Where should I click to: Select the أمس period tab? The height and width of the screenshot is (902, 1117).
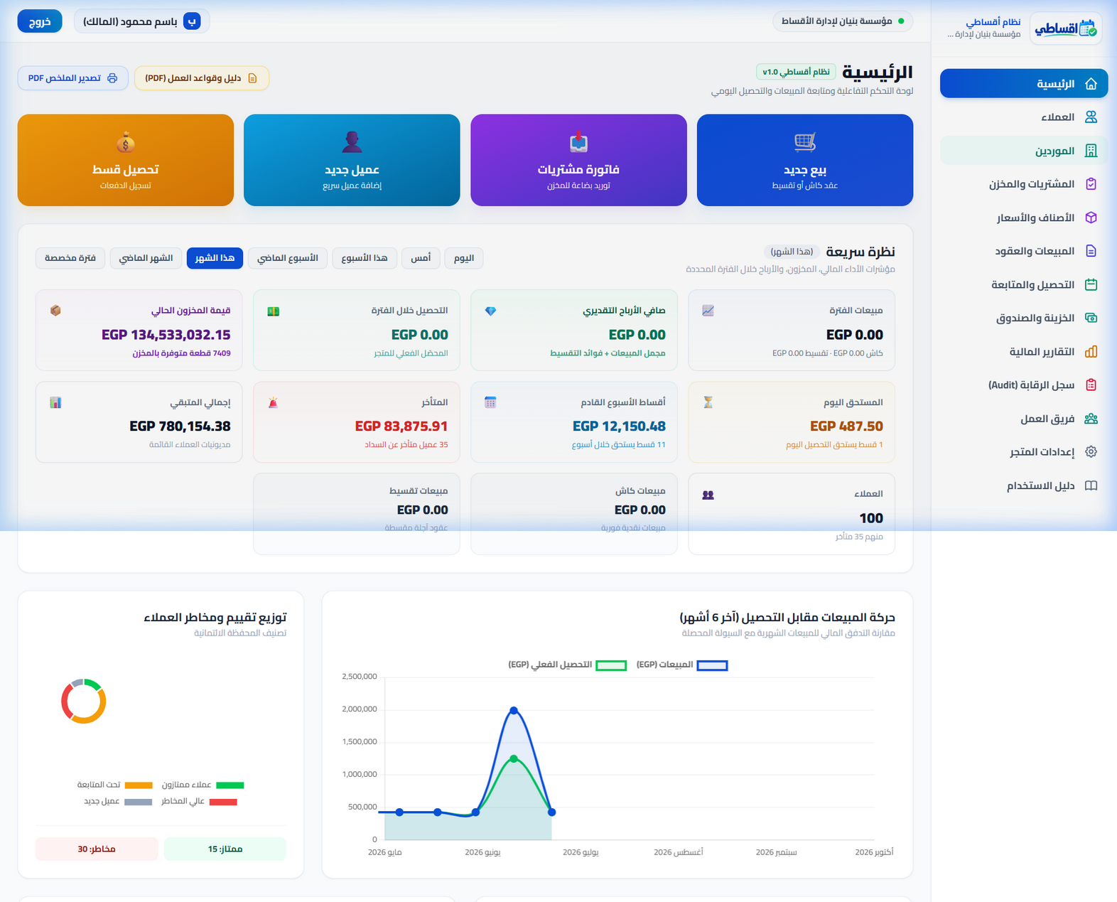pyautogui.click(x=421, y=258)
